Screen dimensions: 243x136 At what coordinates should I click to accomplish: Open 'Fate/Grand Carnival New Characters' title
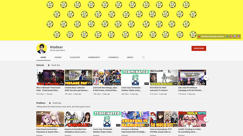pyautogui.click(x=48, y=130)
